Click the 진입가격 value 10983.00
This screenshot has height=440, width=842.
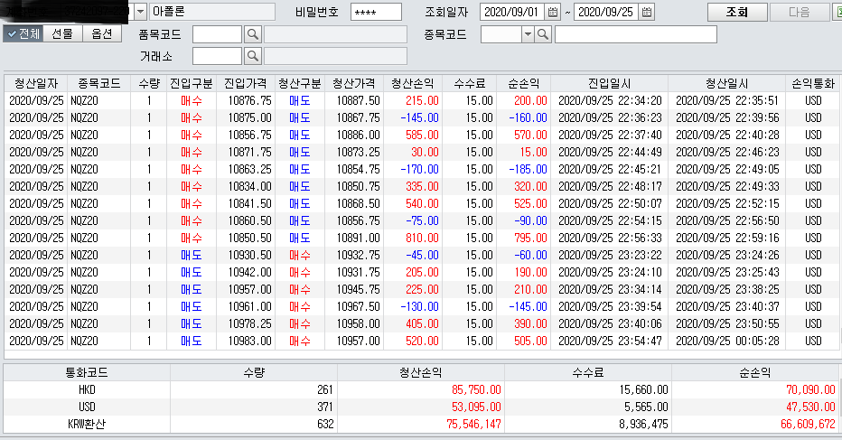(249, 342)
